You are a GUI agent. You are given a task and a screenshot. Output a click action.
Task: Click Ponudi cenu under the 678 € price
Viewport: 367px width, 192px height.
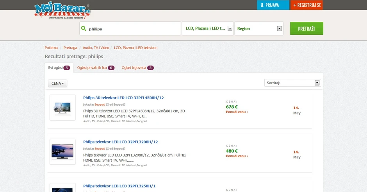pos(237,112)
